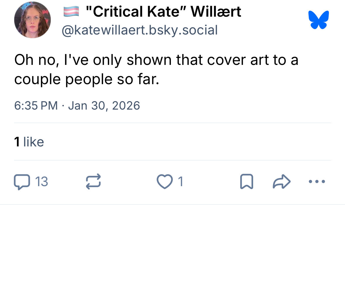The image size is (345, 301).
Task: Repost this post using the arrows icon
Action: click(93, 181)
